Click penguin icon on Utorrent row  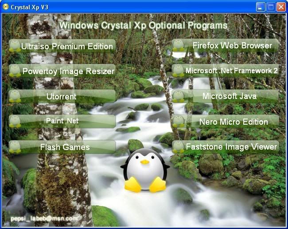(x=15, y=96)
